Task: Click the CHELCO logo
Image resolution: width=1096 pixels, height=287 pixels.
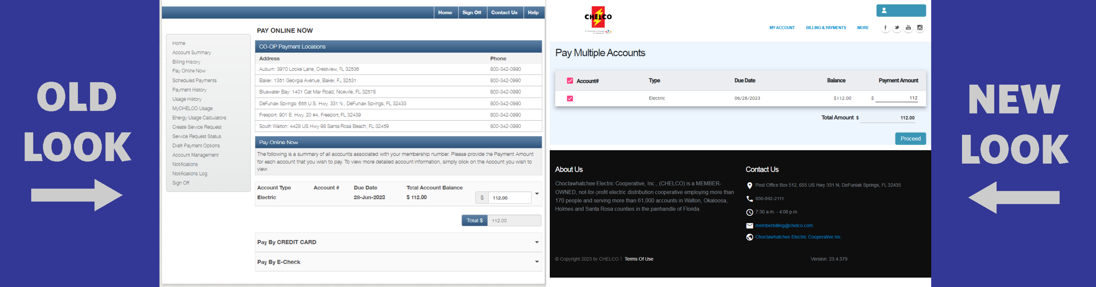Action: tap(598, 20)
